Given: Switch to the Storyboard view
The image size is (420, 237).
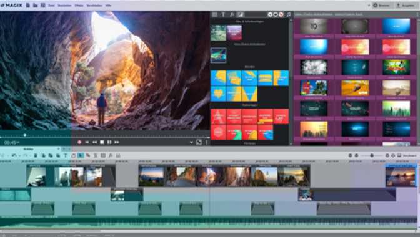Looking at the screenshot, I should [407, 155].
